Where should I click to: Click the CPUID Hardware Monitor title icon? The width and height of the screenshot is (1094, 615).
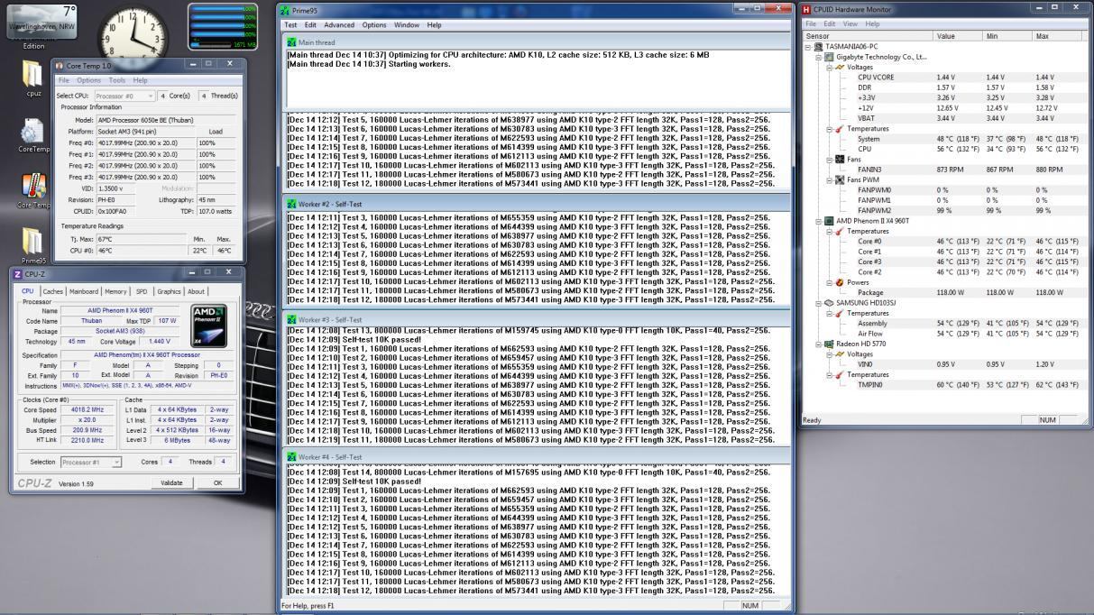[x=806, y=9]
